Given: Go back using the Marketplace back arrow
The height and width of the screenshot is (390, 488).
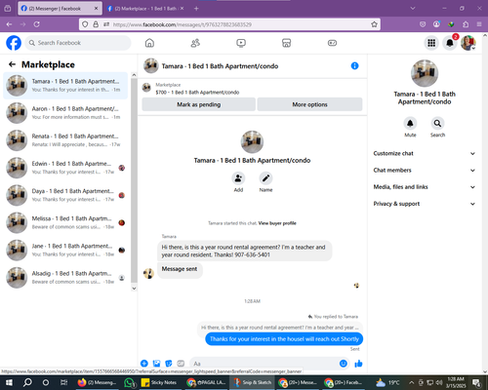Looking at the screenshot, I should point(12,64).
